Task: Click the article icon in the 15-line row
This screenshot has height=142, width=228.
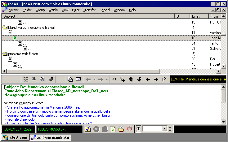Action: pyautogui.click(x=20, y=22)
